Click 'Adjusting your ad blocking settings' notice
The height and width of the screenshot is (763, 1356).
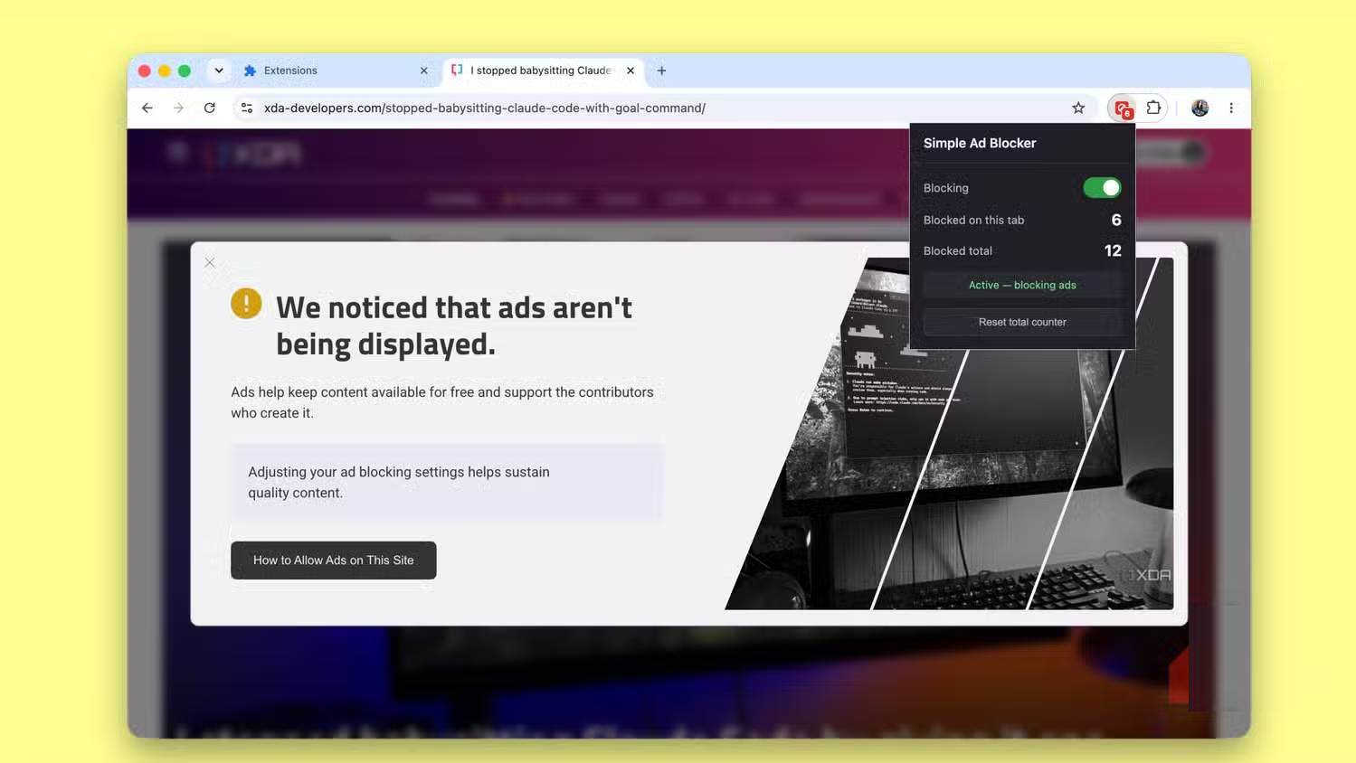click(x=447, y=482)
